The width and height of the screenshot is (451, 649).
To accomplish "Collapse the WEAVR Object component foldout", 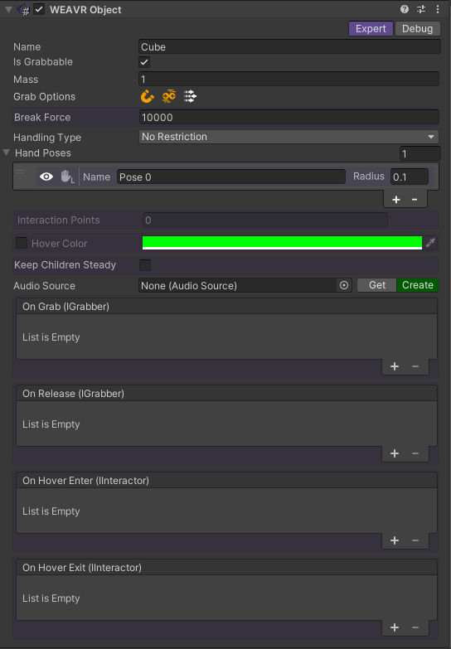I will coord(8,9).
